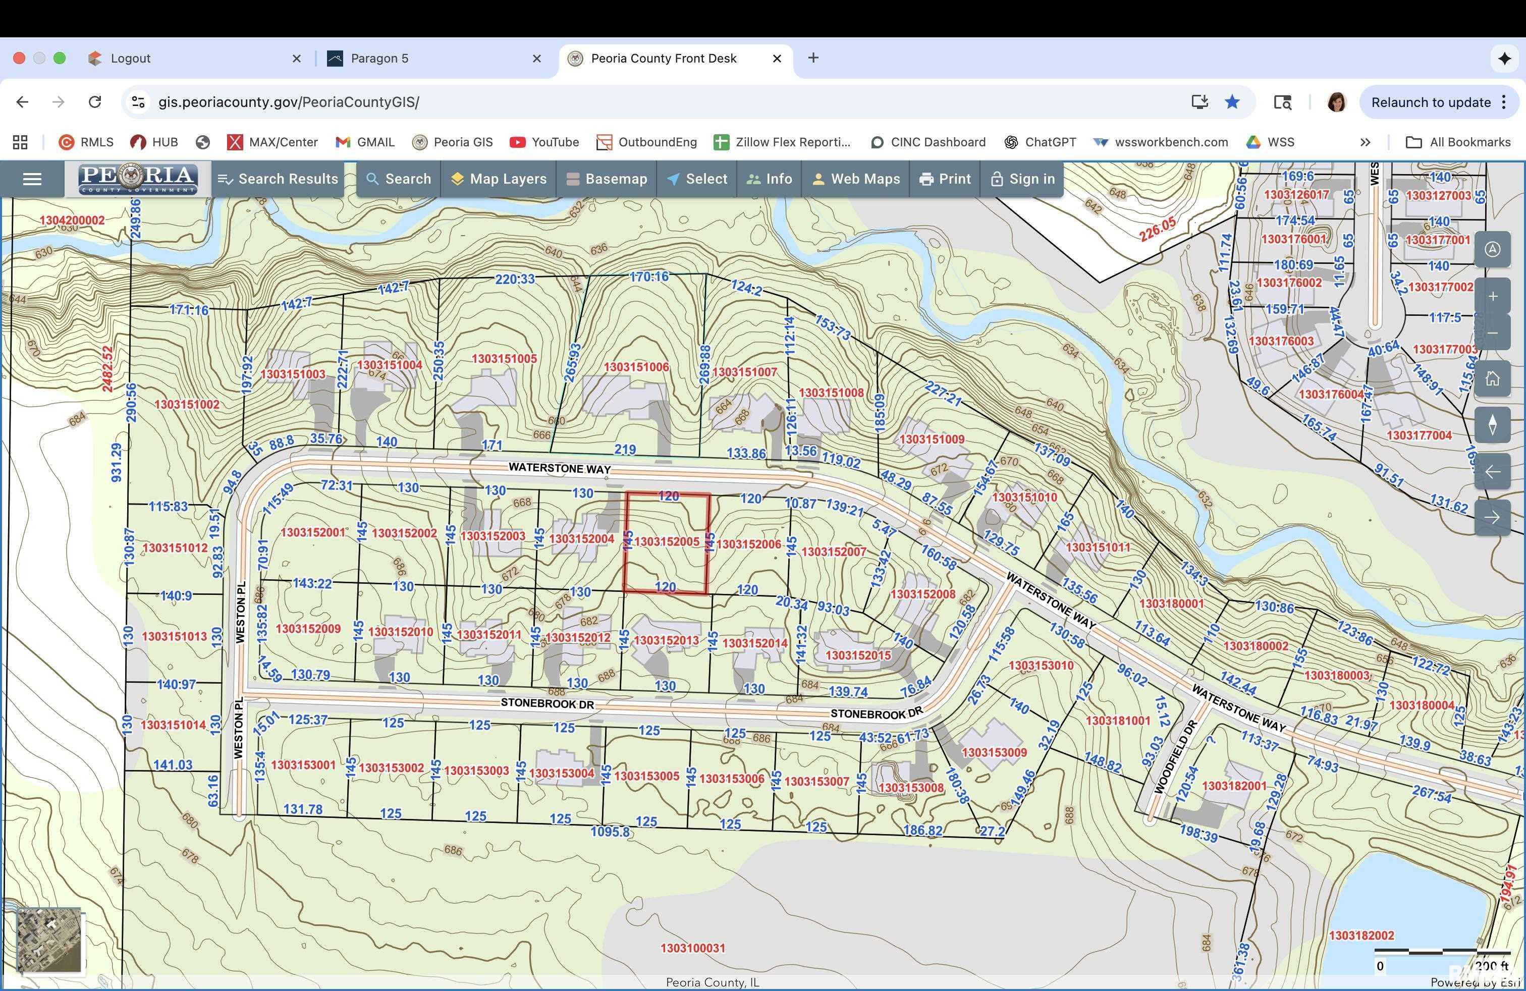Click the browser address bar URL
Viewport: 1526px width, 991px height.
(x=289, y=102)
